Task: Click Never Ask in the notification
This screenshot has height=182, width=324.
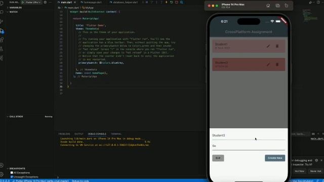Action: point(315,171)
